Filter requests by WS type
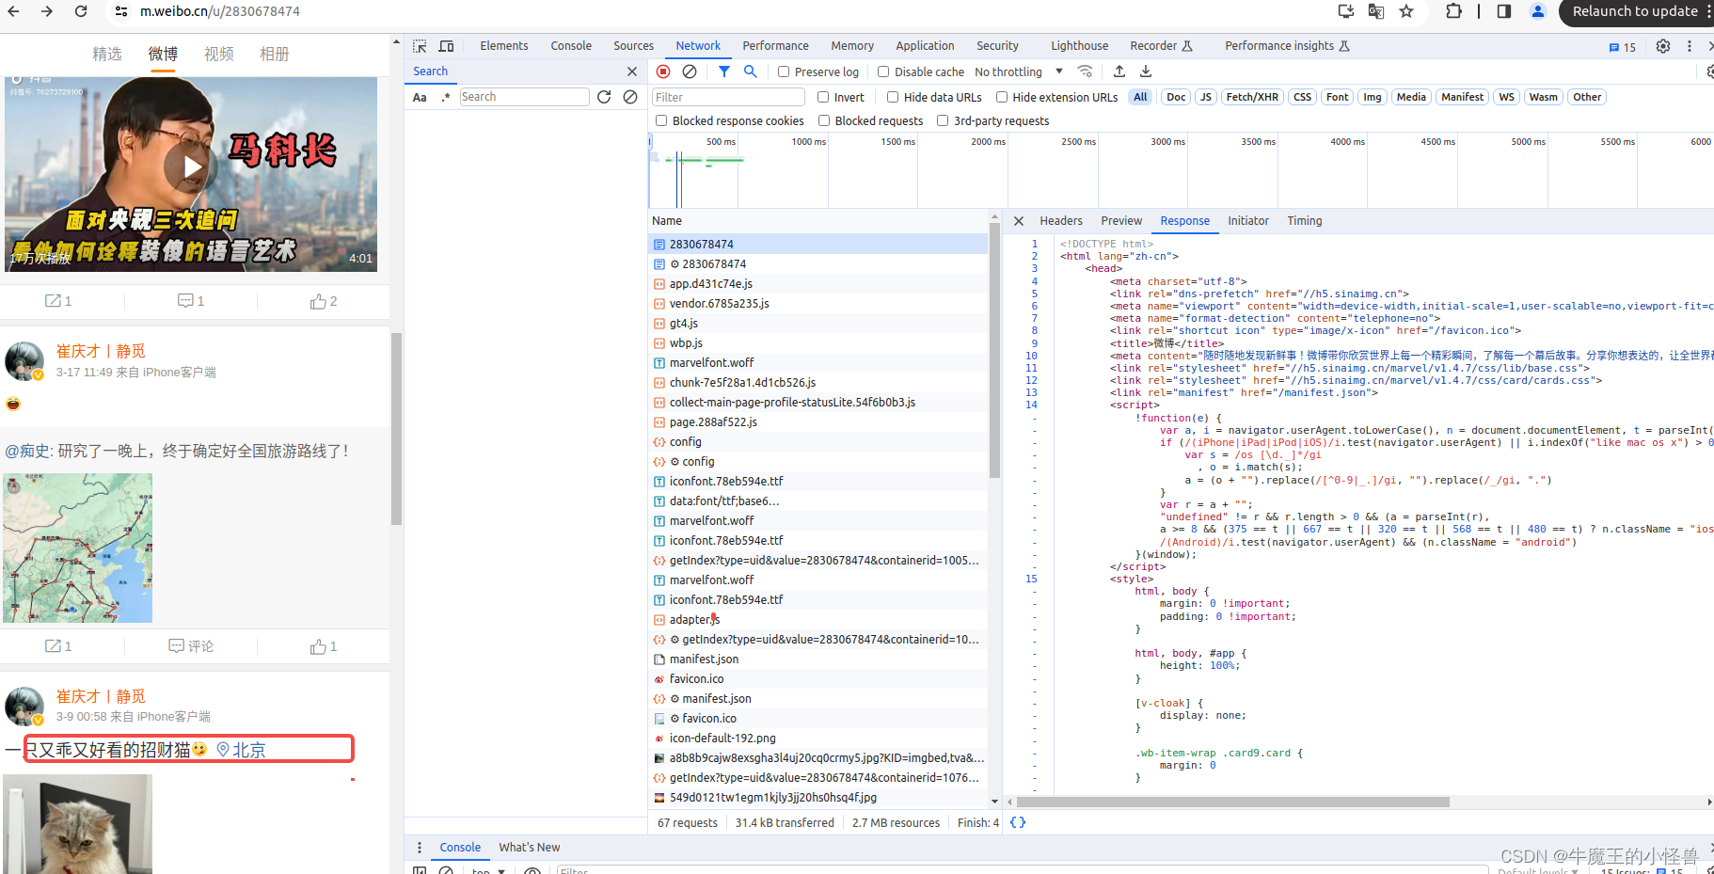This screenshot has width=1714, height=874. coord(1506,97)
